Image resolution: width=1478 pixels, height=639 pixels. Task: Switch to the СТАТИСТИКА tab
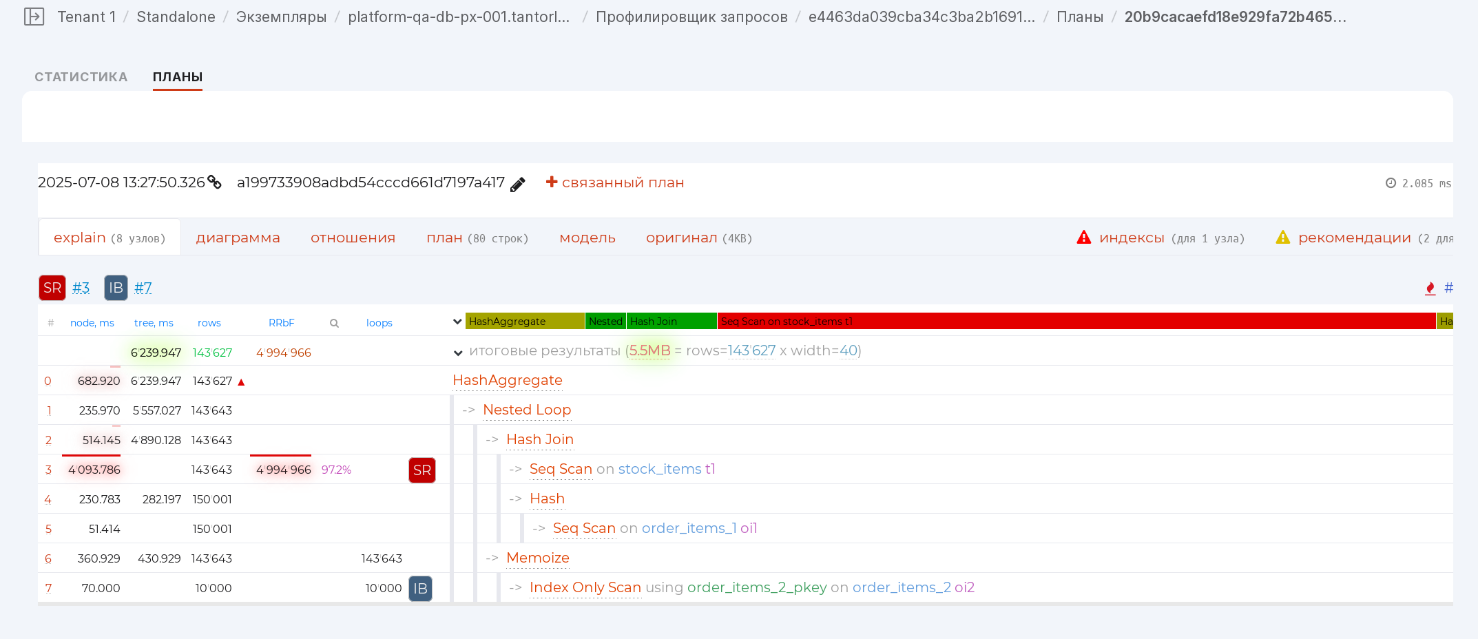point(81,77)
